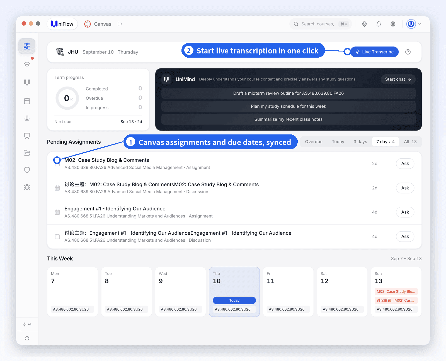Click Ask for M02 Case Study assignment

click(405, 164)
